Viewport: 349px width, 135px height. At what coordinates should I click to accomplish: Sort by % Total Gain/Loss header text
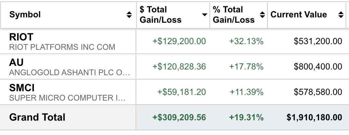coord(234,15)
